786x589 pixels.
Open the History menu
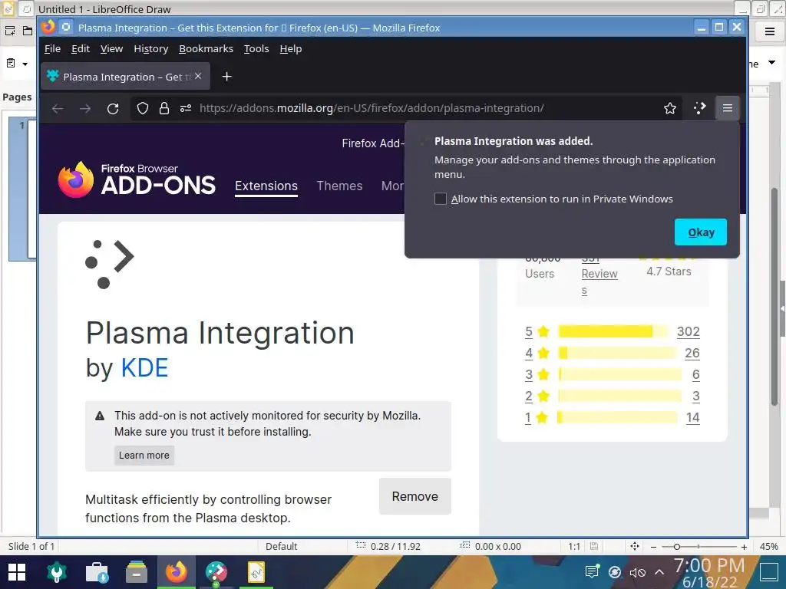pyautogui.click(x=151, y=48)
